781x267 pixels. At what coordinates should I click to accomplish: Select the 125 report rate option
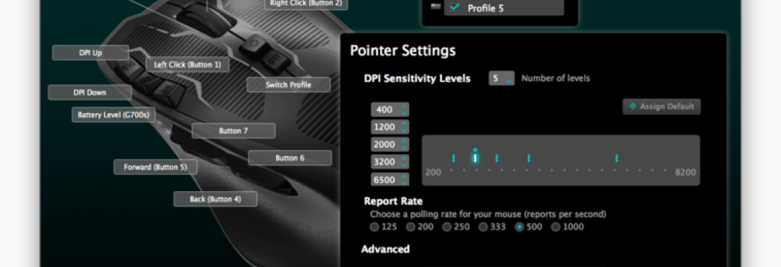[374, 227]
